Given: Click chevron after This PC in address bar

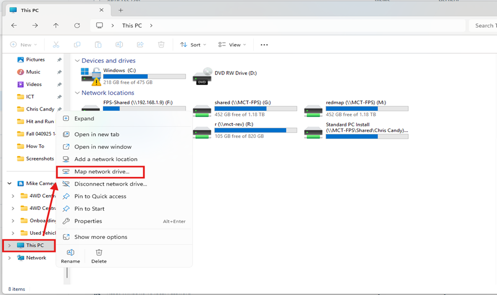Looking at the screenshot, I should 151,25.
